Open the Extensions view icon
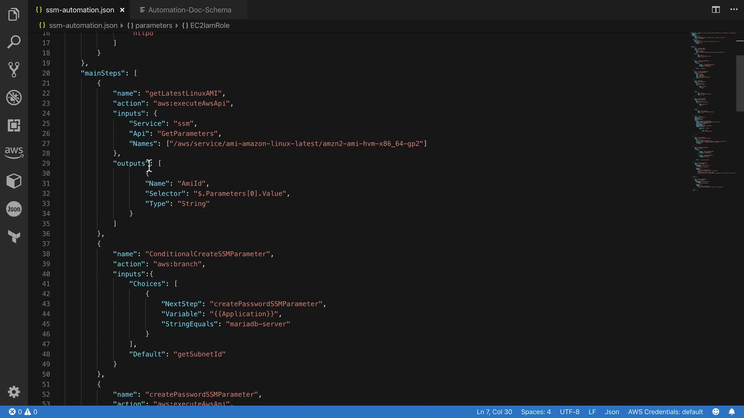This screenshot has height=418, width=744. [14, 125]
